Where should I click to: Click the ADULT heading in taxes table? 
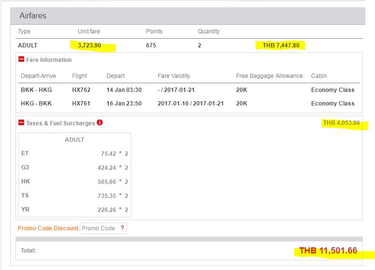coord(75,140)
